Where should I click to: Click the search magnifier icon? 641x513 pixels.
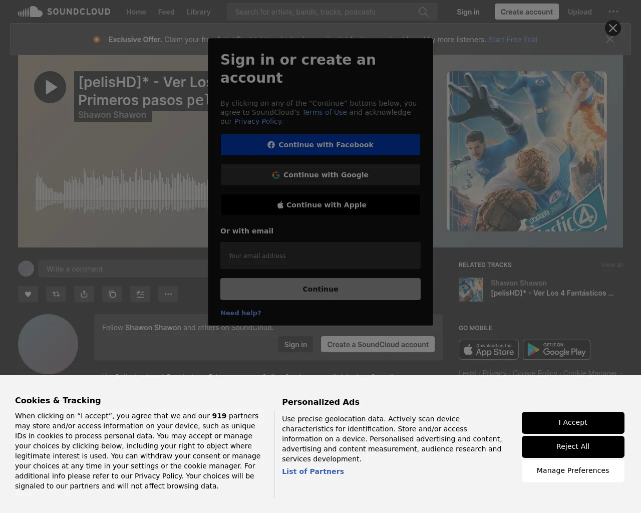click(x=423, y=12)
